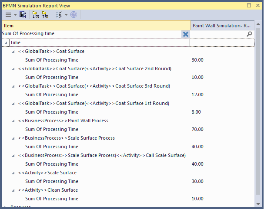
Task: Open the hamburger options menu
Action: click(x=8, y=15)
